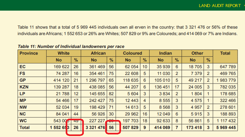Select the KZN province row label
This screenshot has width=245, height=137.
coord(24,87)
